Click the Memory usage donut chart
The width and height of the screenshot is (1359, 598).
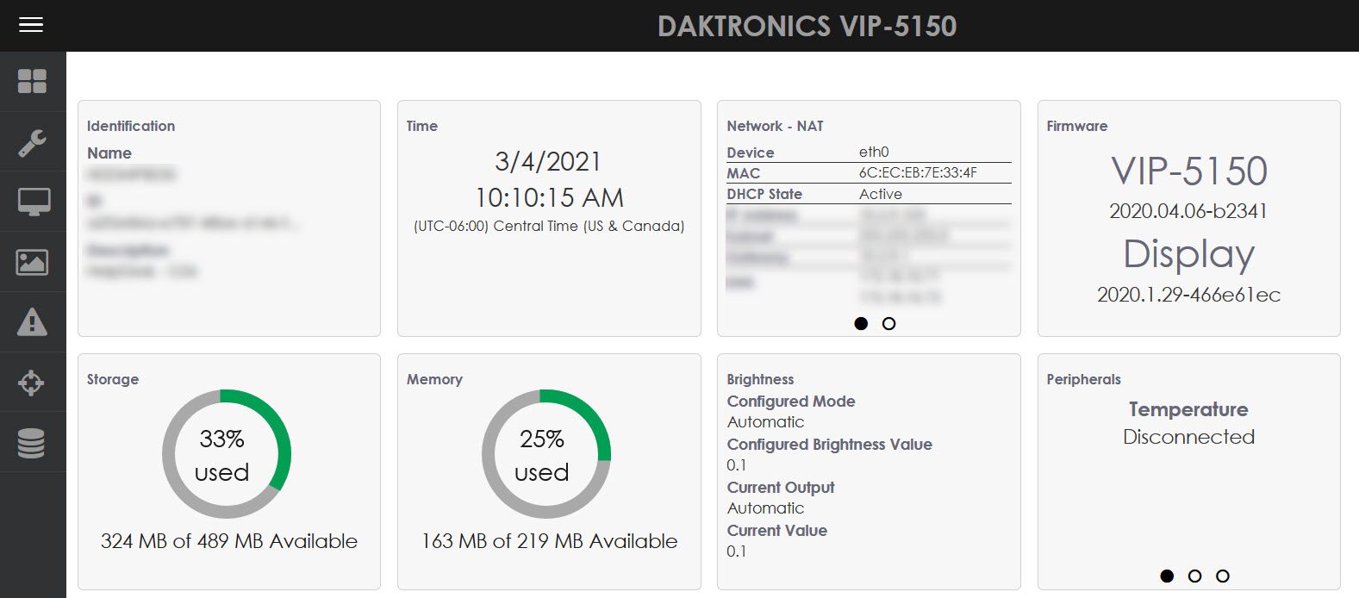545,454
